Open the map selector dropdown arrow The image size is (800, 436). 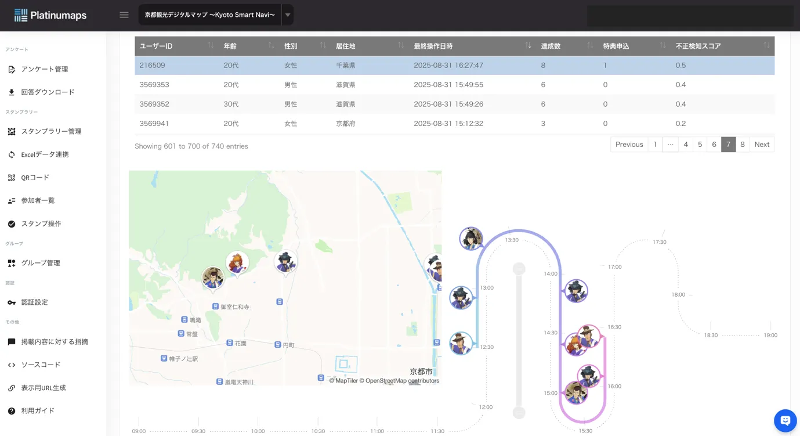[287, 15]
